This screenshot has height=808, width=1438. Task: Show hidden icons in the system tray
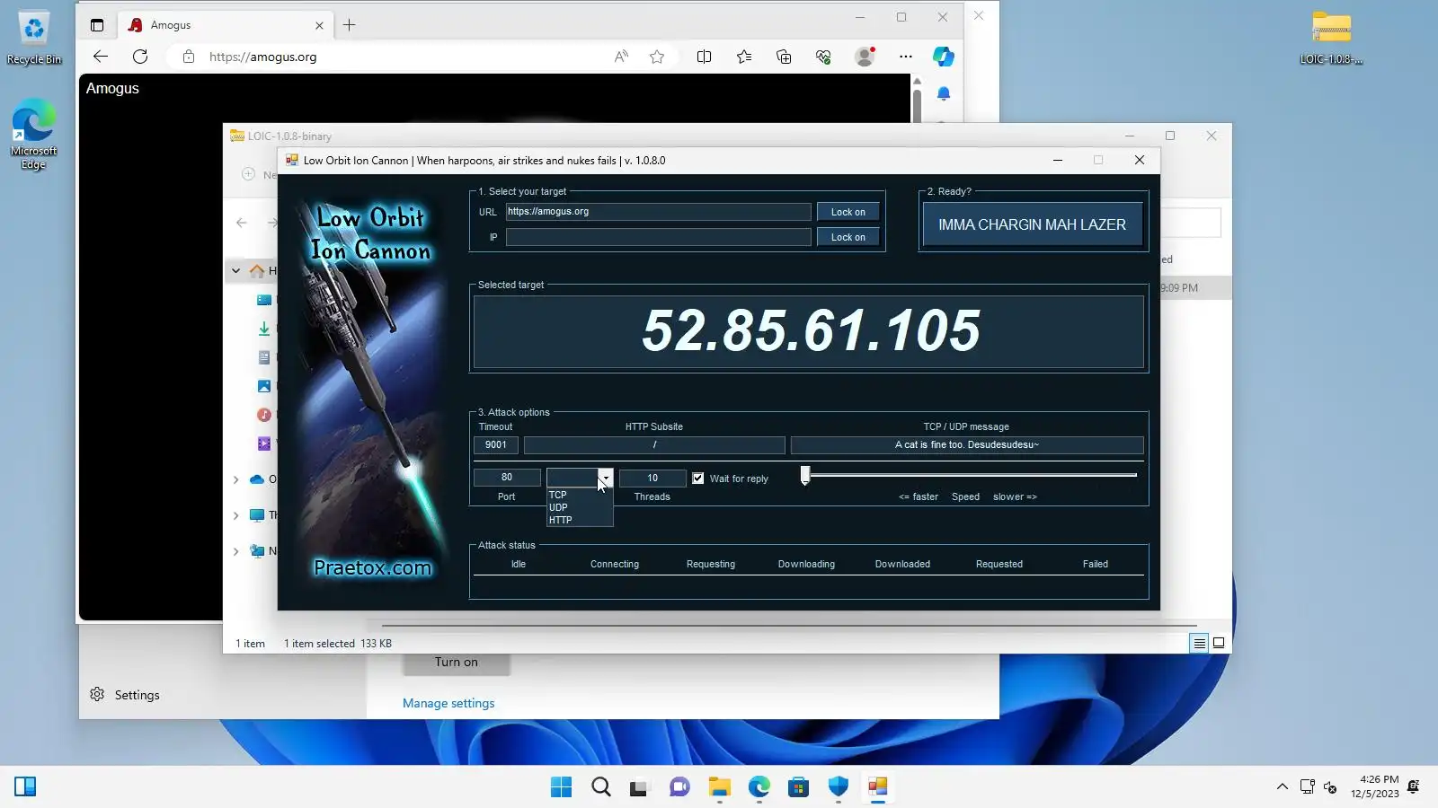[1282, 787]
